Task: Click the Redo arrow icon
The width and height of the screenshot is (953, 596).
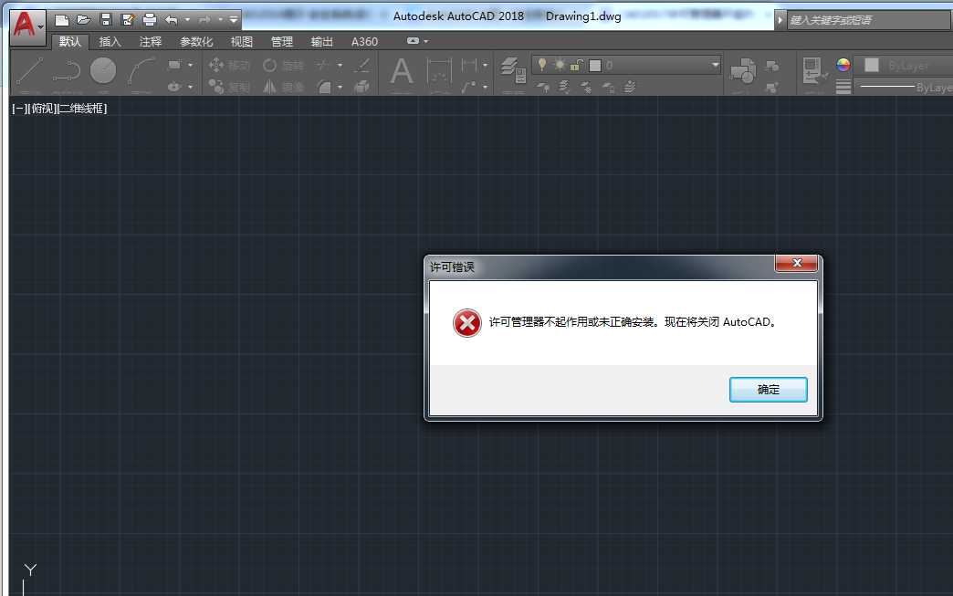Action: (x=204, y=20)
